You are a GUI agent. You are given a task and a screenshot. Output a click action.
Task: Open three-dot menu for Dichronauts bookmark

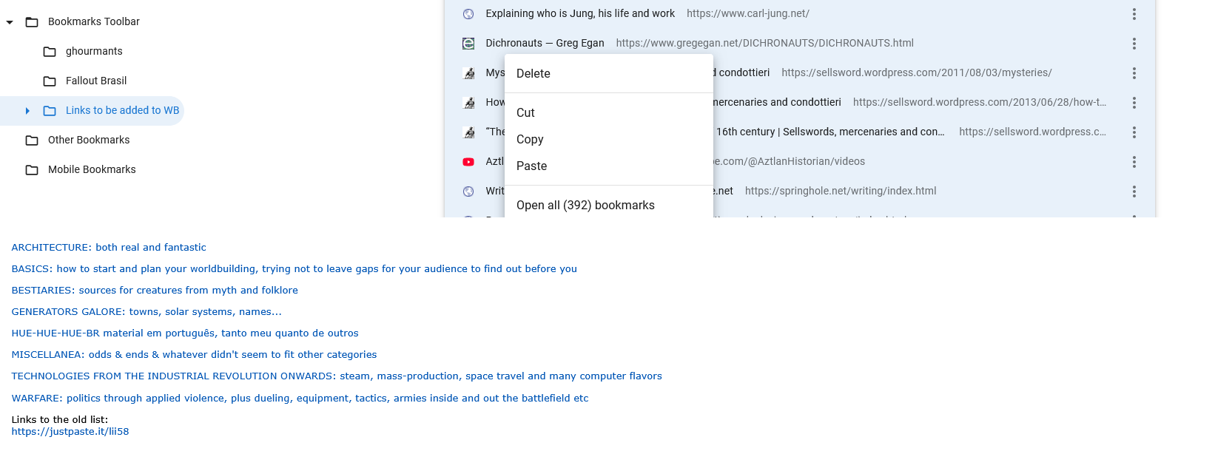(x=1134, y=44)
